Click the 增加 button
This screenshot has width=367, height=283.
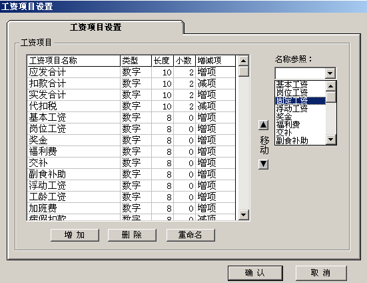[x=75, y=235]
